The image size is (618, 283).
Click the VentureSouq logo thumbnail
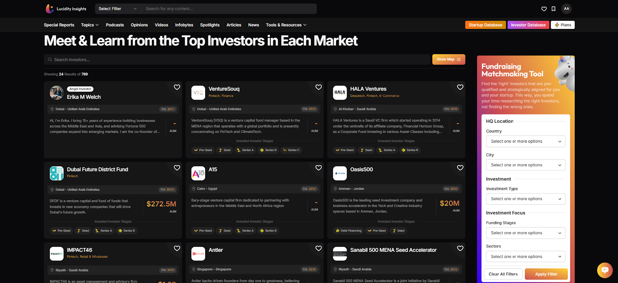(x=198, y=93)
